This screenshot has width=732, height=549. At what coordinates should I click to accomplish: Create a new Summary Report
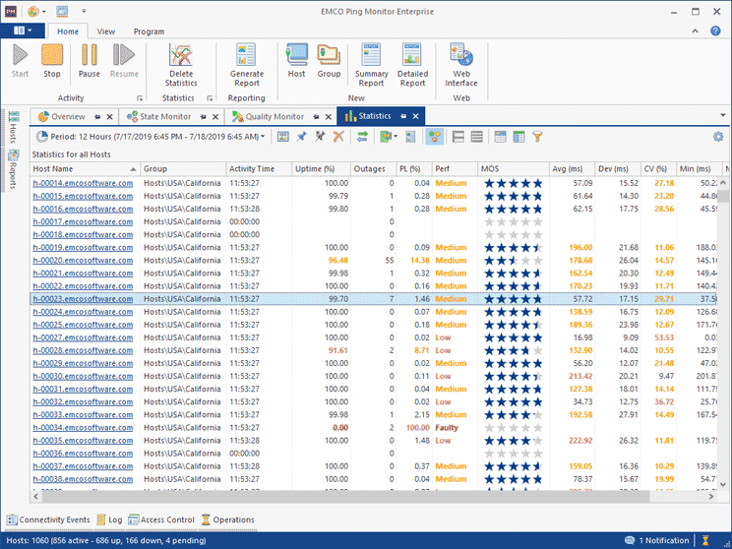click(x=371, y=65)
